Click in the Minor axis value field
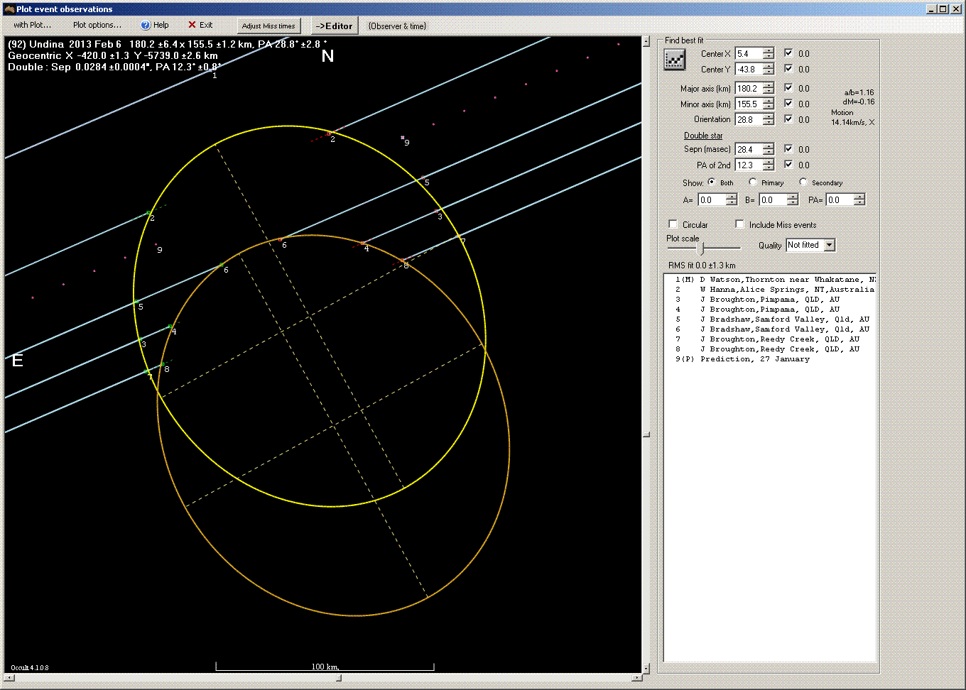Viewport: 966px width, 690px height. 749,104
